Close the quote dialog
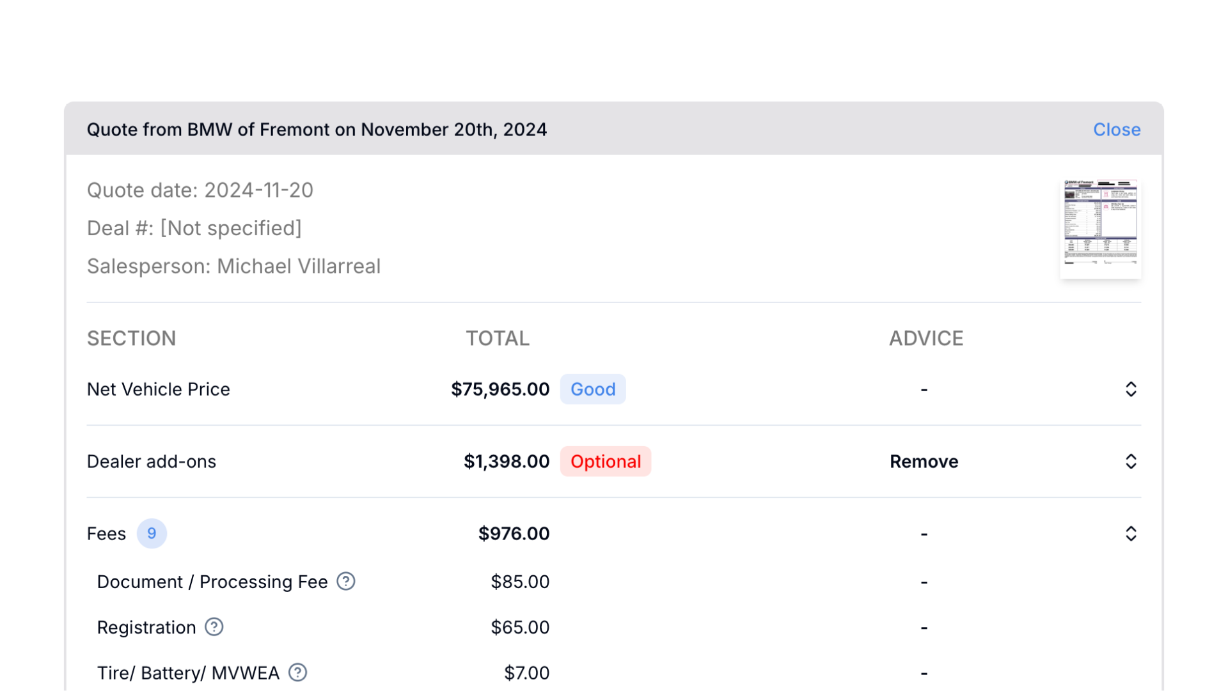Image resolution: width=1228 pixels, height=691 pixels. (x=1116, y=129)
